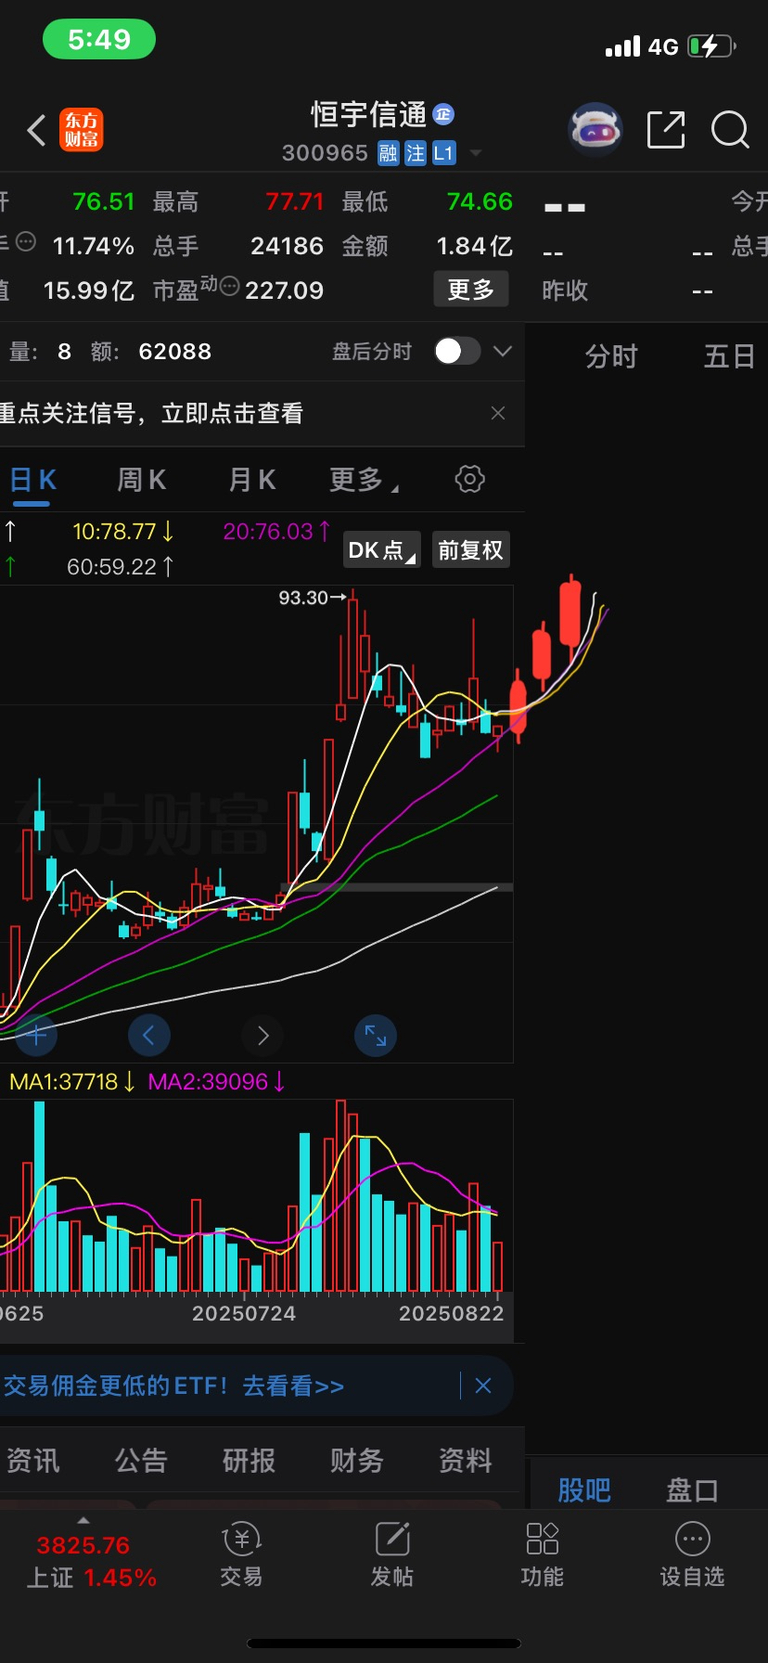Switch to 盘口 tab
This screenshot has width=768, height=1663.
click(692, 1490)
